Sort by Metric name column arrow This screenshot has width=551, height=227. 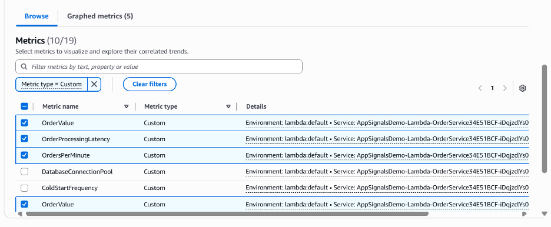(127, 106)
